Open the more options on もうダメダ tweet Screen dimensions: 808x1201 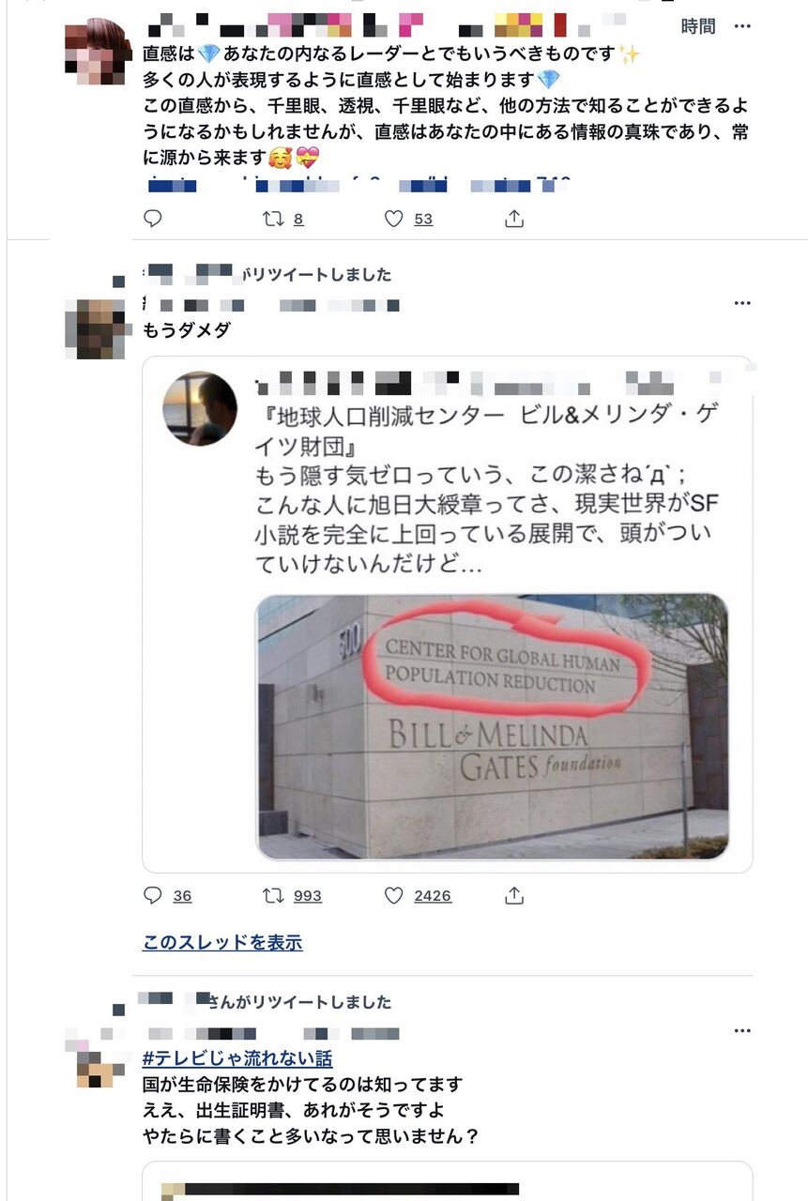(x=742, y=303)
